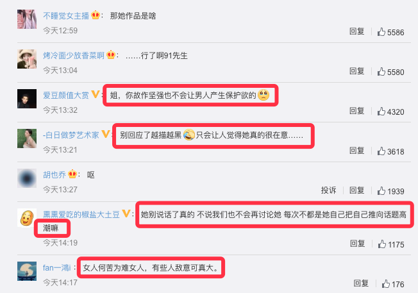This screenshot has height=293, width=418.
Task: Like fan一鸿i's comment with 176 likes
Action: [385, 284]
